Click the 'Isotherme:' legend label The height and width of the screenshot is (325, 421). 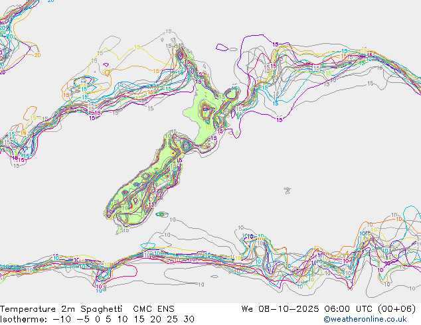click(24, 319)
